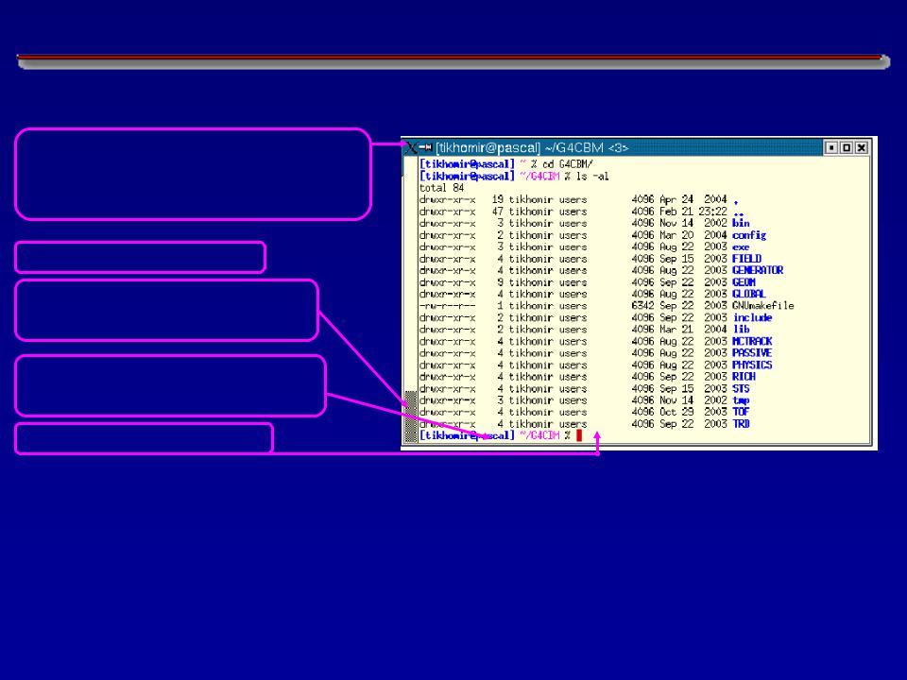Select the "RICH" directory name
The image size is (907, 680).
tap(744, 377)
